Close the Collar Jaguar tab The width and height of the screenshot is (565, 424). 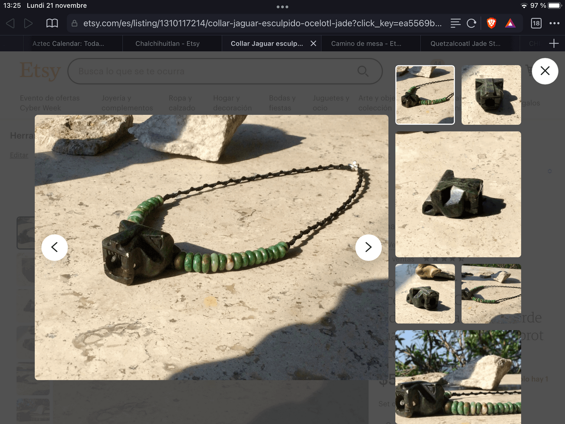tap(313, 43)
